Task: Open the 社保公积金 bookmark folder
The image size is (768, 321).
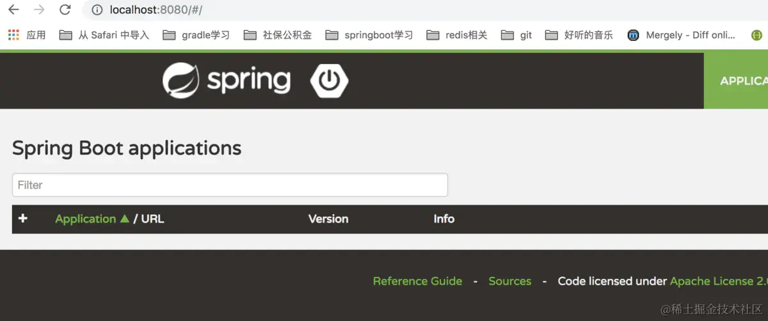Action: point(278,35)
